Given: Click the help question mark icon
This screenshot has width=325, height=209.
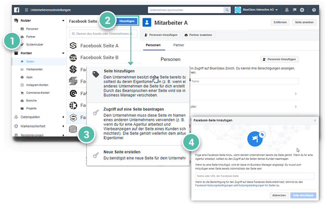Looking at the screenshot, I should click(314, 10).
